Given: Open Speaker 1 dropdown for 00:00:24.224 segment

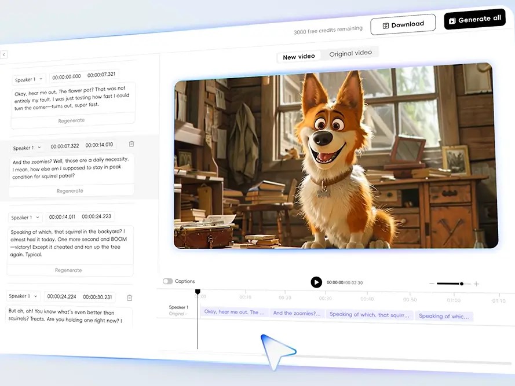Looking at the screenshot, I should 23,296.
